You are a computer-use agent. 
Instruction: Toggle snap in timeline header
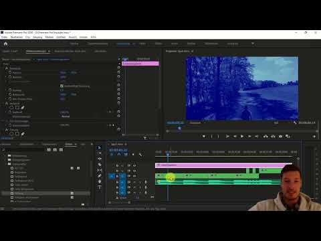click(x=119, y=155)
